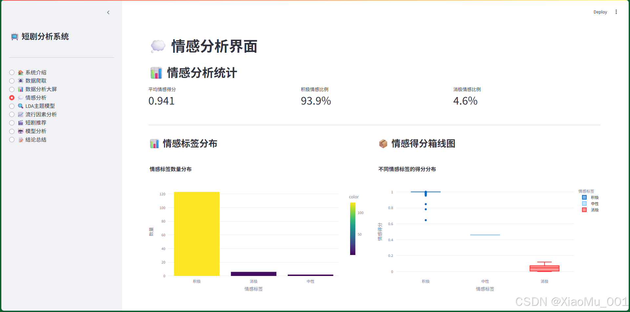Click the red 消极 legend color swatch
Viewport: 630px width, 312px height.
click(x=584, y=210)
